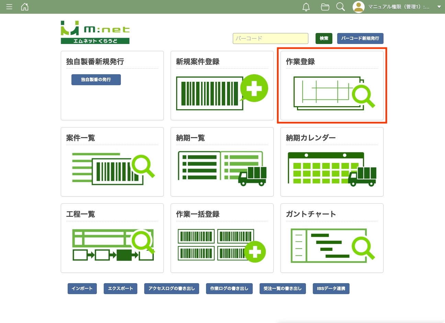Viewport: 445px width, 323px height.
Task: Click the magnifying glass search icon
Action: pyautogui.click(x=340, y=7)
